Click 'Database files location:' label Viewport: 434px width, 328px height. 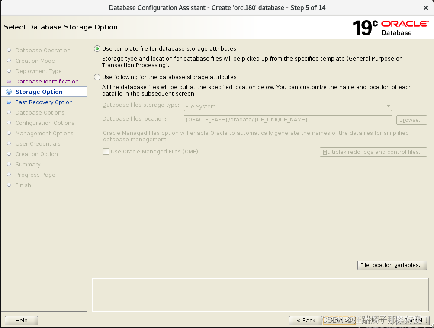(x=134, y=119)
